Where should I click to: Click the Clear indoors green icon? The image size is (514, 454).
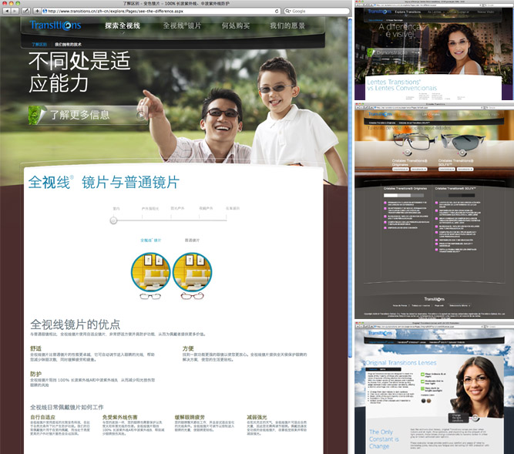(x=422, y=375)
